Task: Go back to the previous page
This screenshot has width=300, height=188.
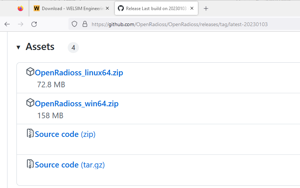Action: pyautogui.click(x=7, y=24)
